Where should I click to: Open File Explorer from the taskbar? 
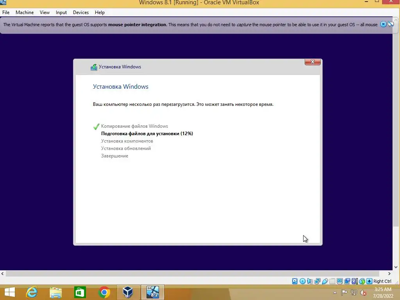pos(55,292)
